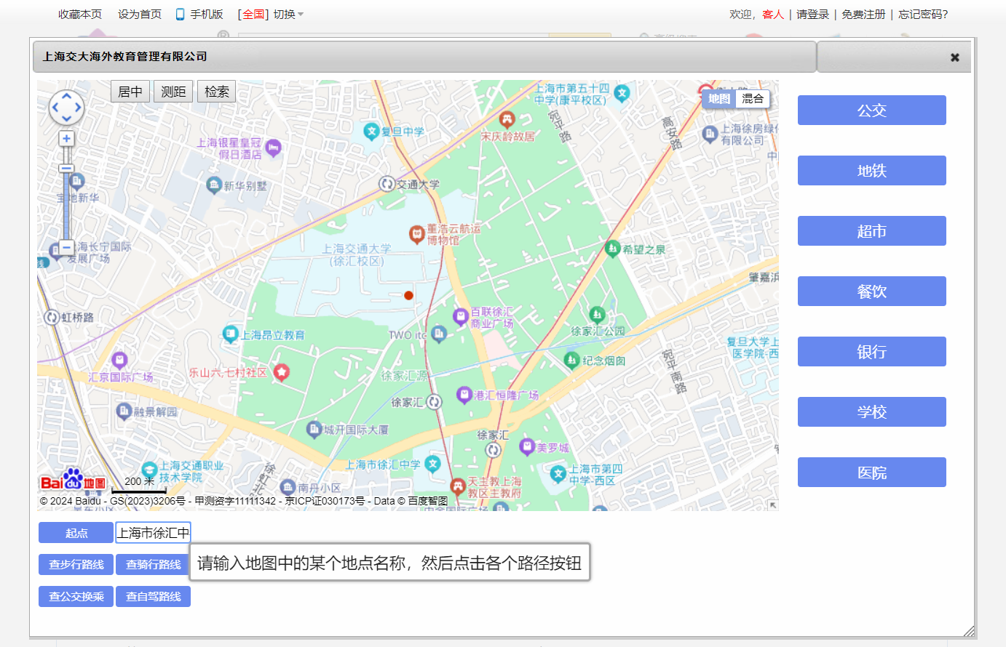Close the 上海交大海外教育 map dialog

pos(954,57)
